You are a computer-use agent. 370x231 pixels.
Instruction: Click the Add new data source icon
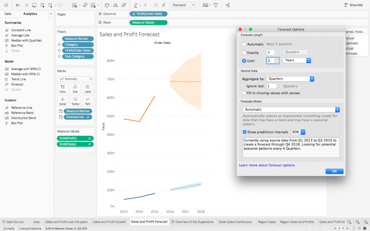pos(42,5)
